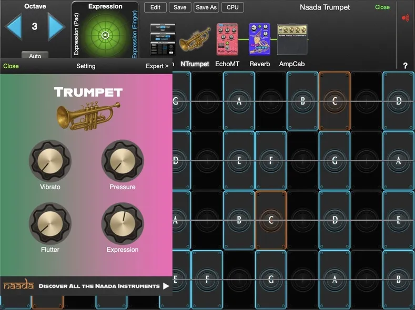Decrease octave with the left arrow
The image size is (415, 310).
click(x=13, y=27)
